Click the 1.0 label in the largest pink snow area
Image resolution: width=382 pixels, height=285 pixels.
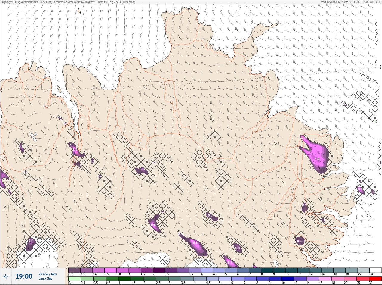tap(317, 159)
